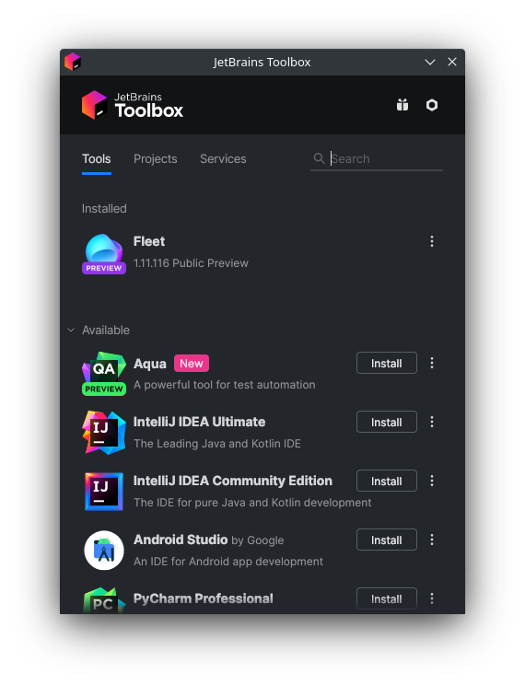
Task: Open Aqua's three-dot options menu
Action: 432,363
